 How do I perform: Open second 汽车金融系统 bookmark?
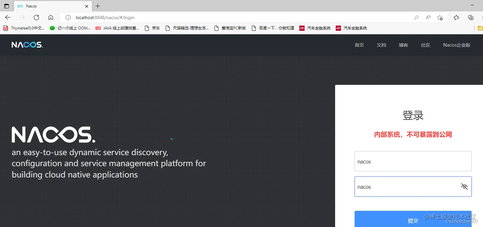pos(351,28)
